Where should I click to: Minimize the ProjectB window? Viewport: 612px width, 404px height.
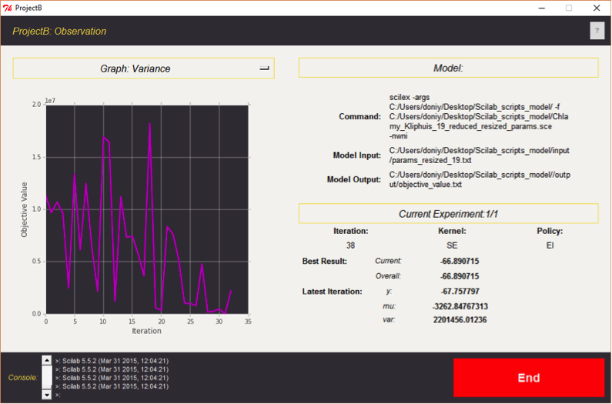point(542,8)
